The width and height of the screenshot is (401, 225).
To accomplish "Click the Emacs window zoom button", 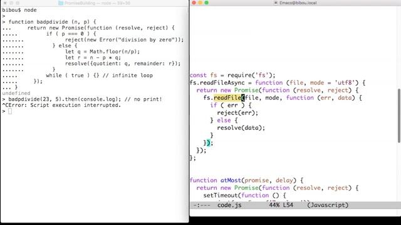I will [x=207, y=2].
